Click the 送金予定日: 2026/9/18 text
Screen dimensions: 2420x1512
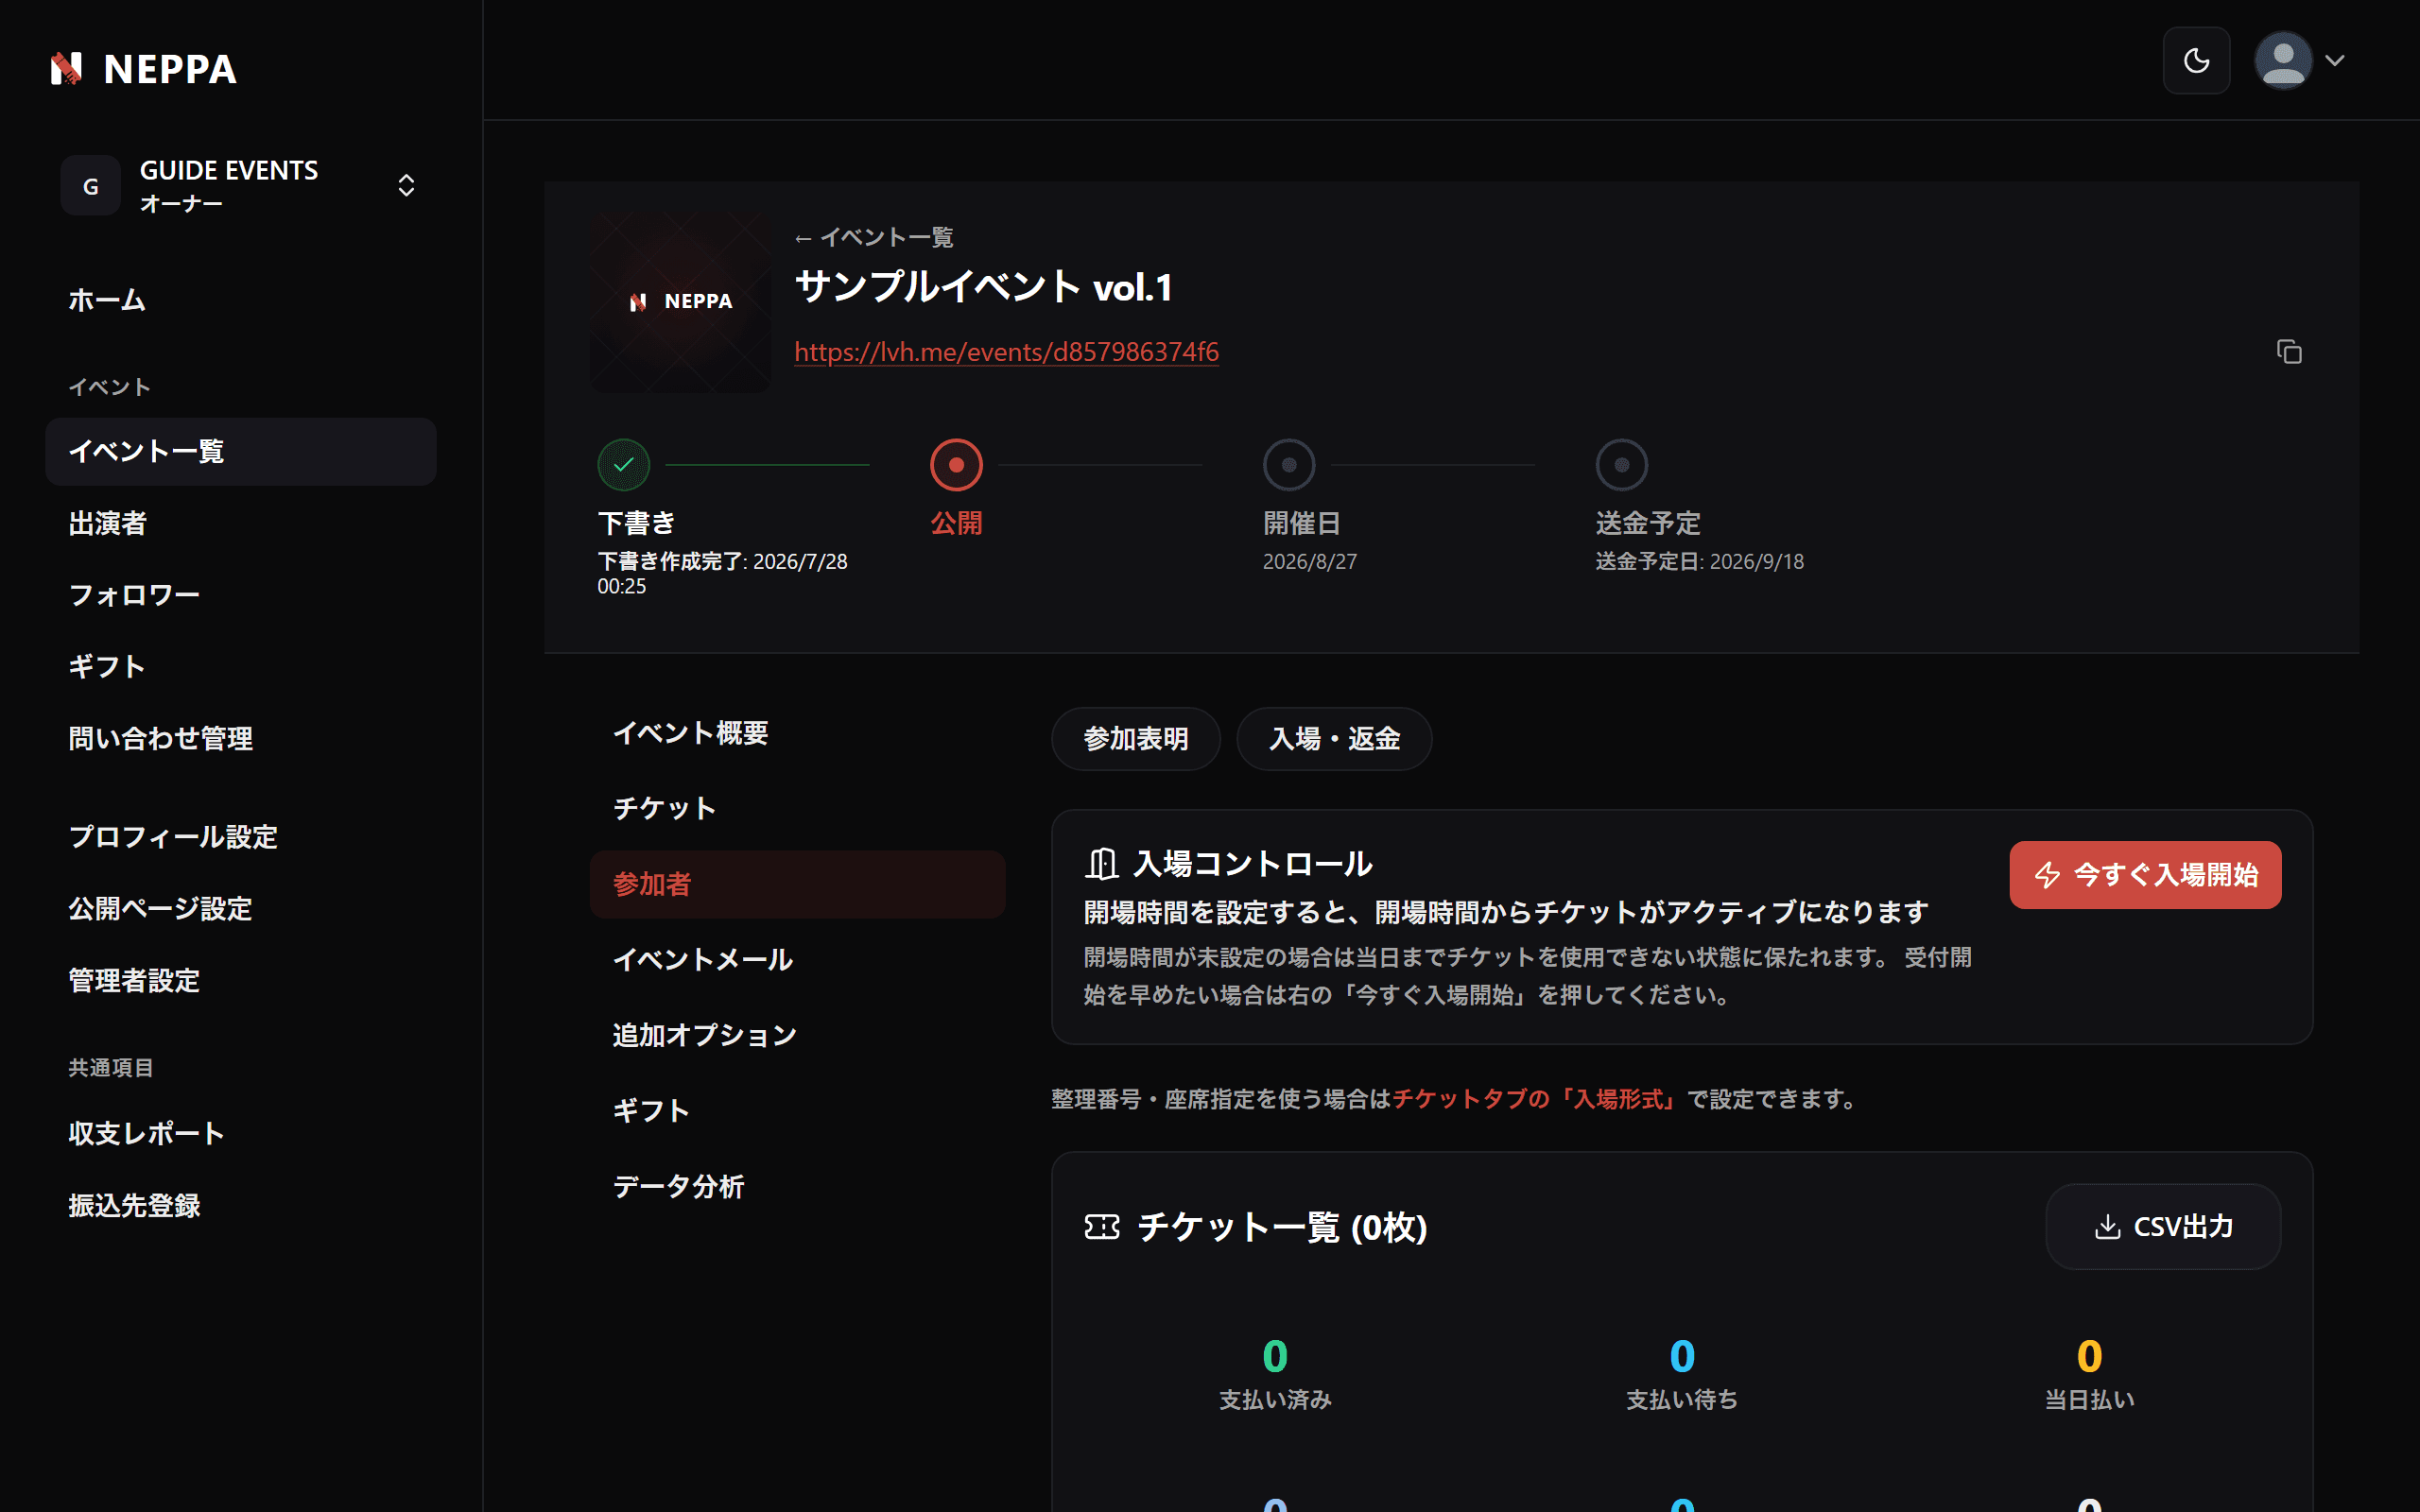coord(1699,562)
